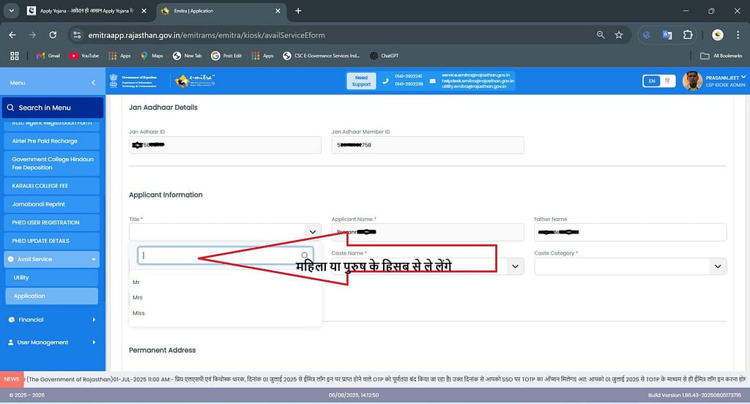Viewport: 750px width, 404px height.
Task: Open the Google Translate extension icon
Action: click(x=667, y=35)
